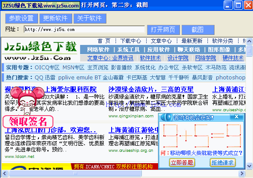Click the QQ hot search link
The image size is (253, 178).
[39, 78]
